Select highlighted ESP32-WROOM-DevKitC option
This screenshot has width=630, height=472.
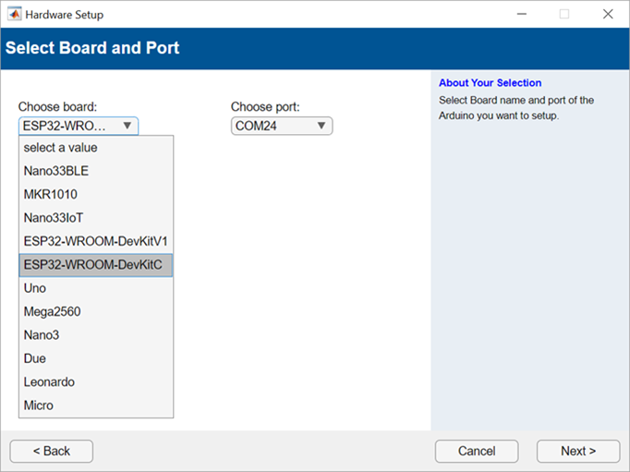(x=96, y=265)
